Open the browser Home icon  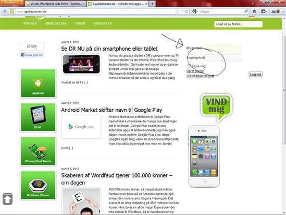click(254, 11)
